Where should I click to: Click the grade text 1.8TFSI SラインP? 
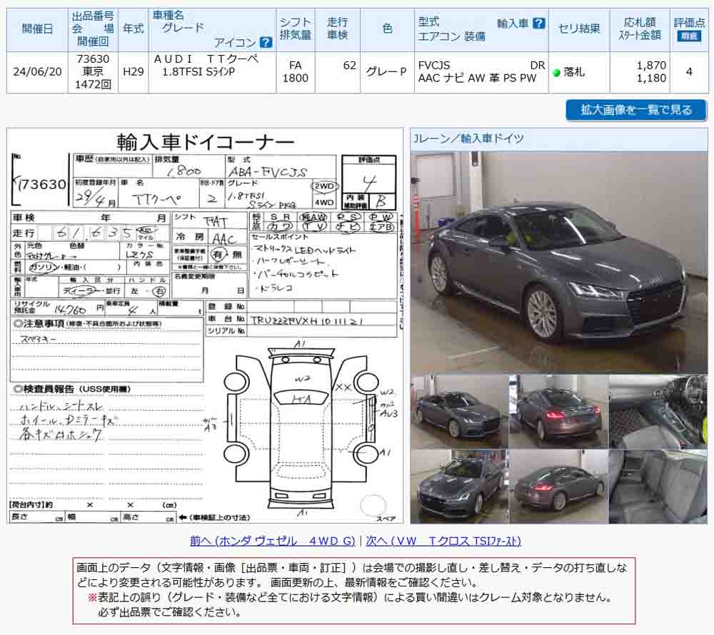198,72
